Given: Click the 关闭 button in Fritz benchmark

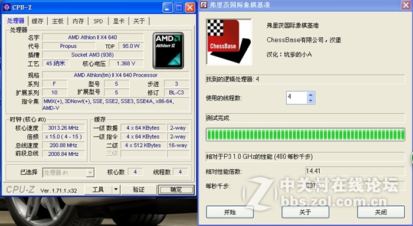Looking at the screenshot, I should click(381, 212).
